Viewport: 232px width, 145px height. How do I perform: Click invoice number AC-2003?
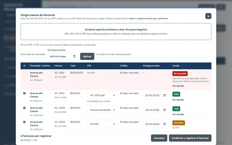(60, 122)
